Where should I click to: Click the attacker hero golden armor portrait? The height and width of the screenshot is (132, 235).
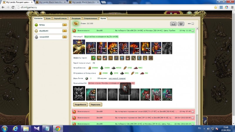click(x=79, y=47)
